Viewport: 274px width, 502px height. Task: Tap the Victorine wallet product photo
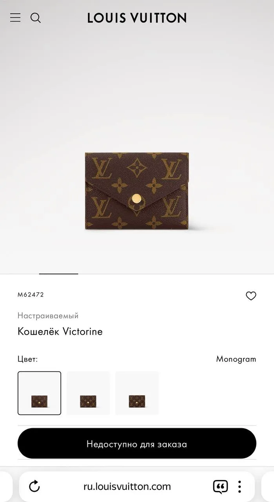coord(137,191)
